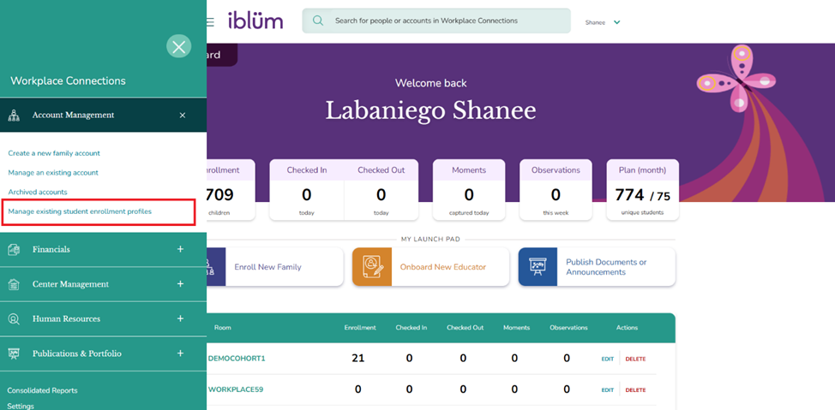Click the search magnifier icon in search bar
Screen dimensions: 835x410
point(318,21)
